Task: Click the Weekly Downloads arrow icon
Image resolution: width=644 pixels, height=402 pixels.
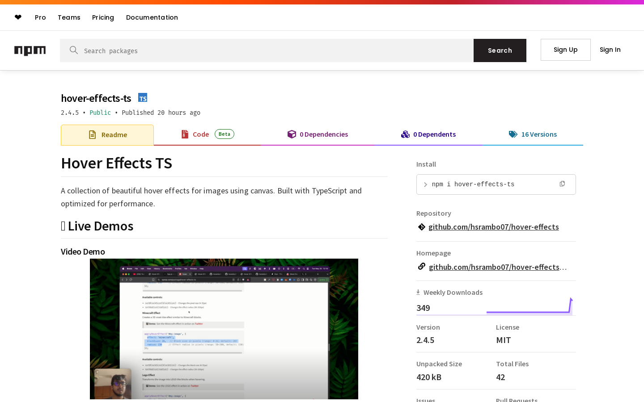Action: click(418, 293)
